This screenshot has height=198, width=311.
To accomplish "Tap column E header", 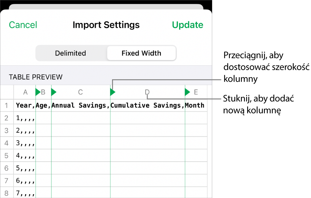I will pyautogui.click(x=196, y=92).
